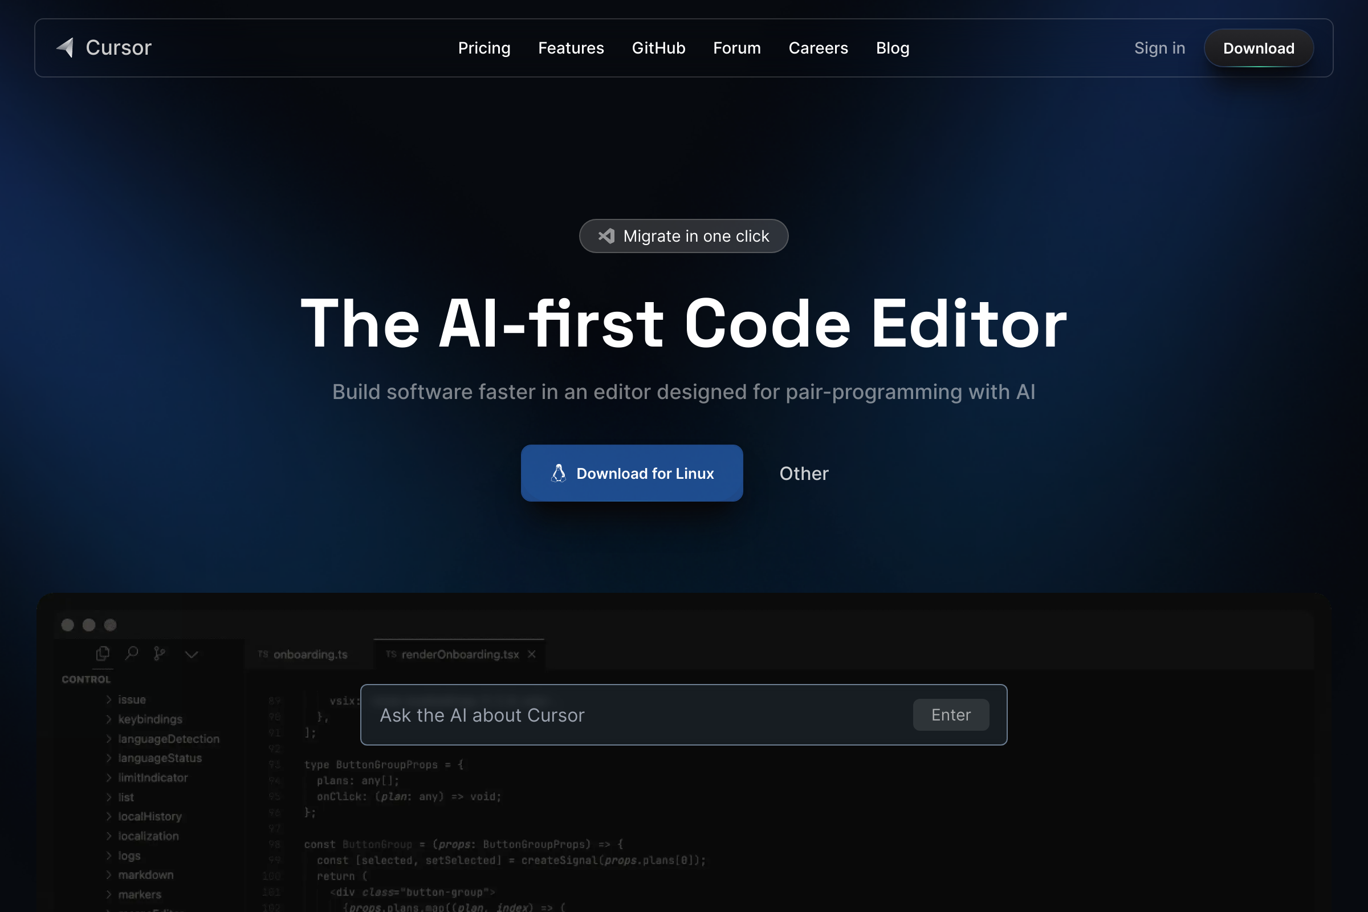This screenshot has height=912, width=1368.
Task: Open the files explorer icon in the editor sidebar
Action: pyautogui.click(x=103, y=654)
